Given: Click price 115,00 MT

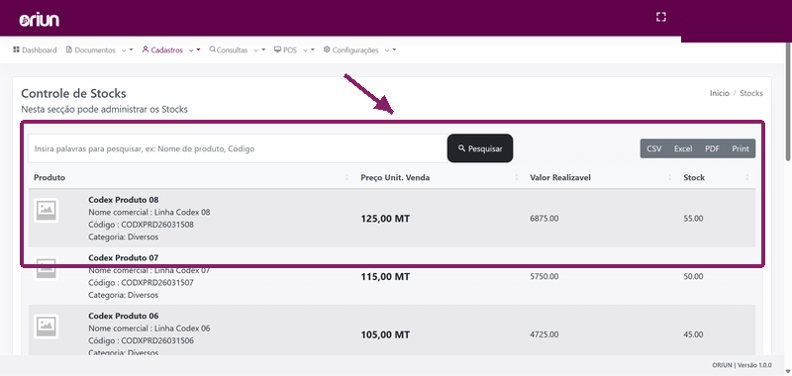Looking at the screenshot, I should coord(385,277).
